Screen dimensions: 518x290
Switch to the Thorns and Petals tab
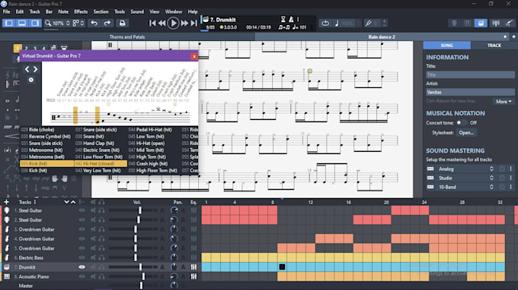pyautogui.click(x=127, y=37)
